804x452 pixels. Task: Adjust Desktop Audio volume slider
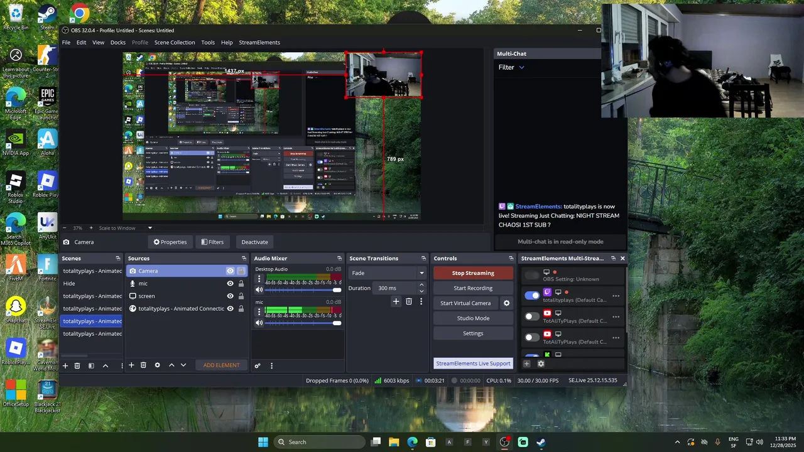click(x=303, y=290)
